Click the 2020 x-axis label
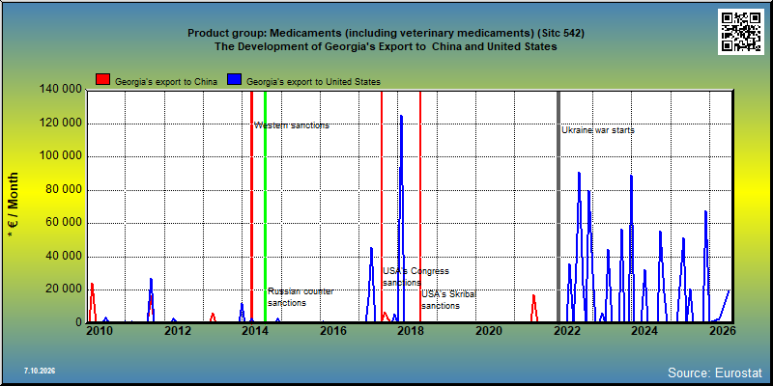This screenshot has width=773, height=386. pyautogui.click(x=489, y=330)
